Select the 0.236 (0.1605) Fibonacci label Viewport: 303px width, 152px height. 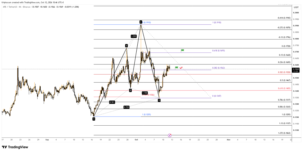(x=284, y=62)
